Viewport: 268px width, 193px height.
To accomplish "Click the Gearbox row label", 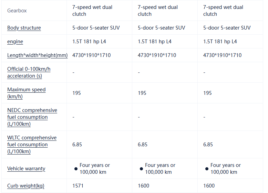I will [x=17, y=11].
